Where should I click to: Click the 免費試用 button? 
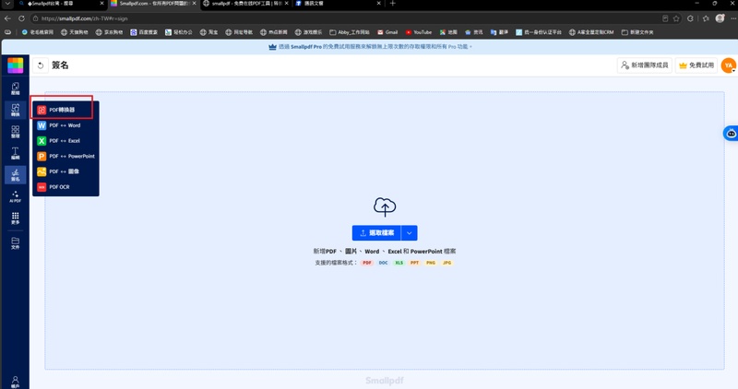696,65
